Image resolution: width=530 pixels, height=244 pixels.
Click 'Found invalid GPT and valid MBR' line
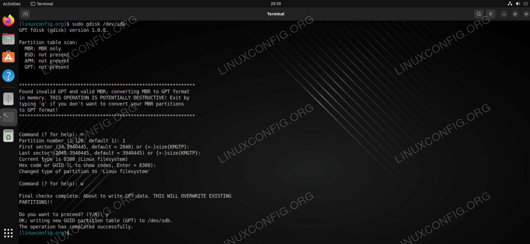coord(104,92)
